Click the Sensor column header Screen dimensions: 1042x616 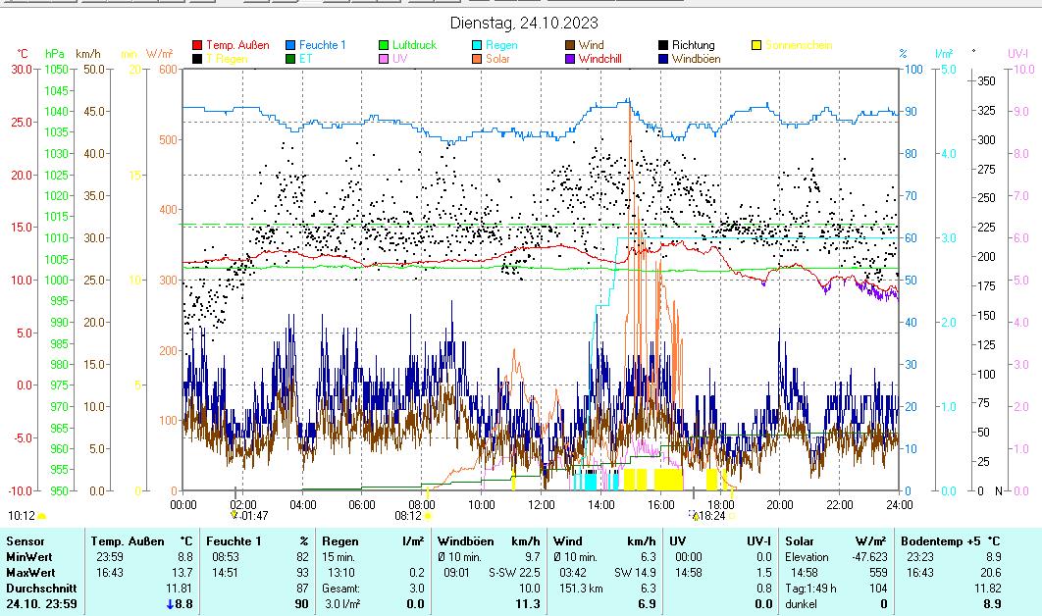click(26, 541)
